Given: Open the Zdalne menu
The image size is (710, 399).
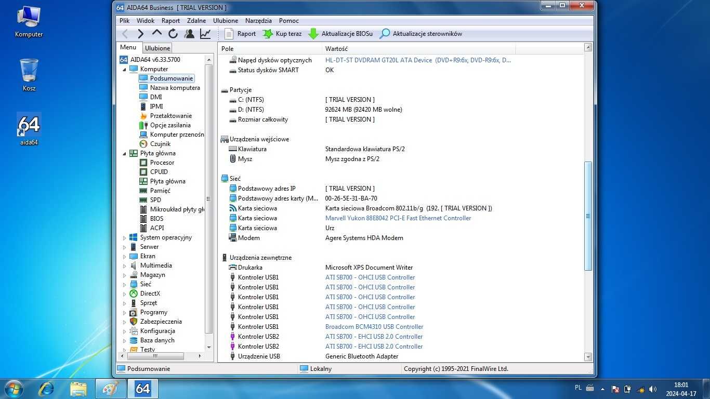Looking at the screenshot, I should tap(195, 21).
